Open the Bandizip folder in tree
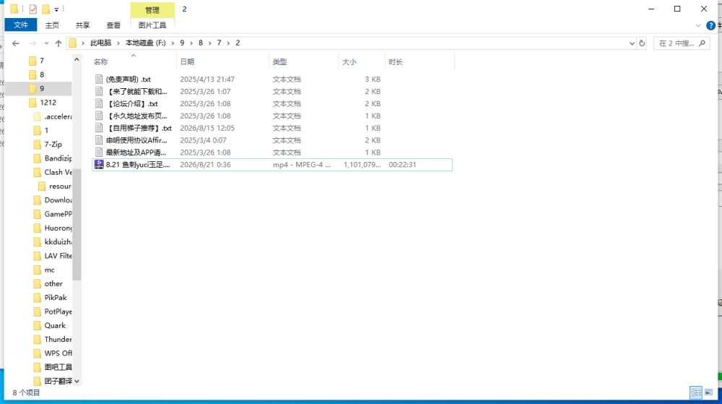Image resolution: width=722 pixels, height=404 pixels. [x=58, y=158]
